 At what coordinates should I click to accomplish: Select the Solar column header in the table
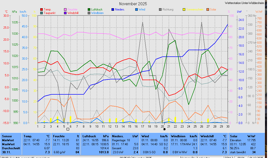(234, 136)
